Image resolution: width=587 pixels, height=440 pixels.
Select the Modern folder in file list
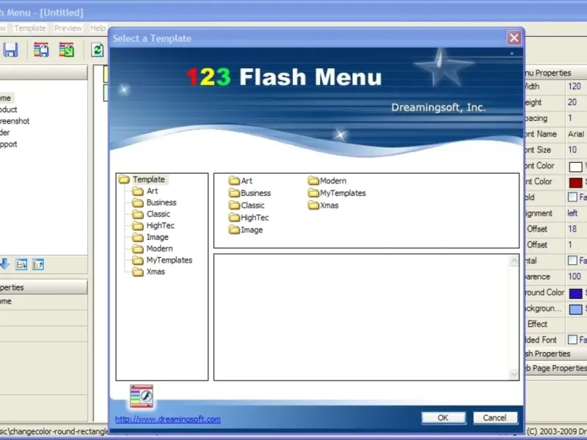coord(327,180)
